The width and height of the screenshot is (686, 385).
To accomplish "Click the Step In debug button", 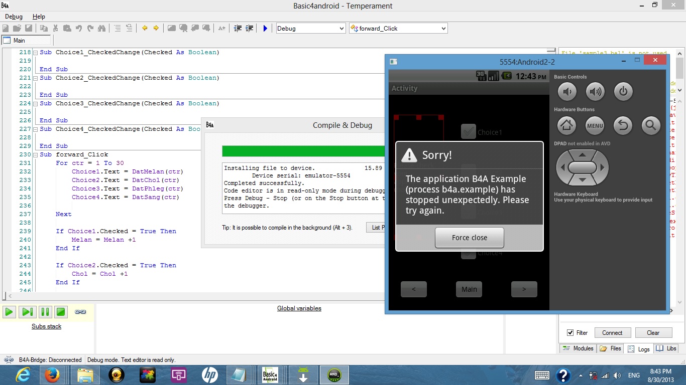I will (27, 312).
